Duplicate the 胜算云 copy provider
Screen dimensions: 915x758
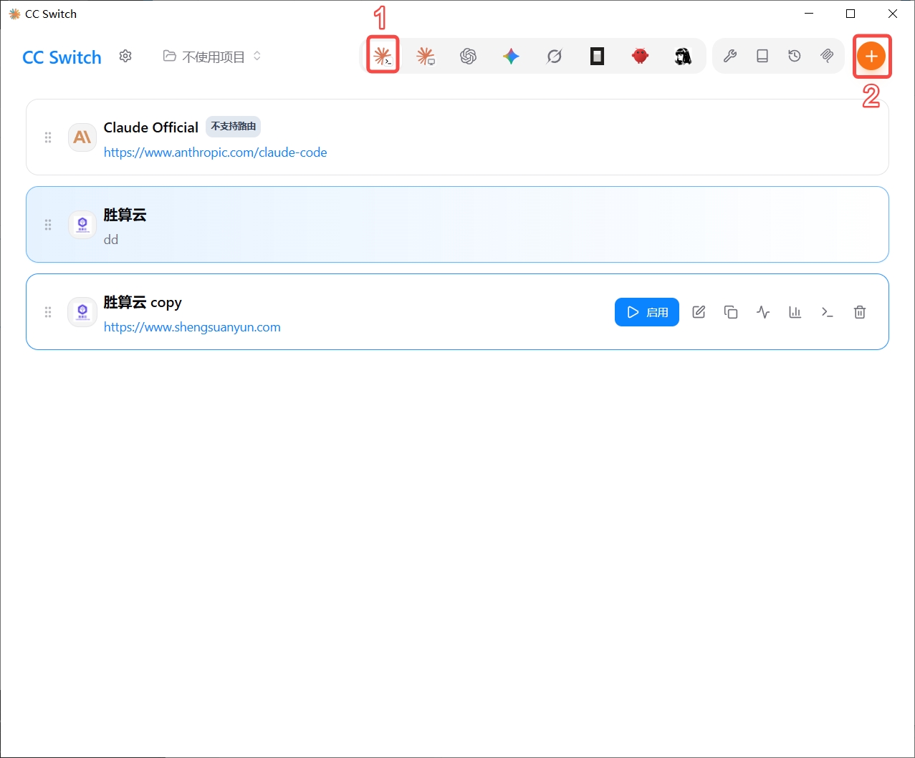[x=731, y=312]
